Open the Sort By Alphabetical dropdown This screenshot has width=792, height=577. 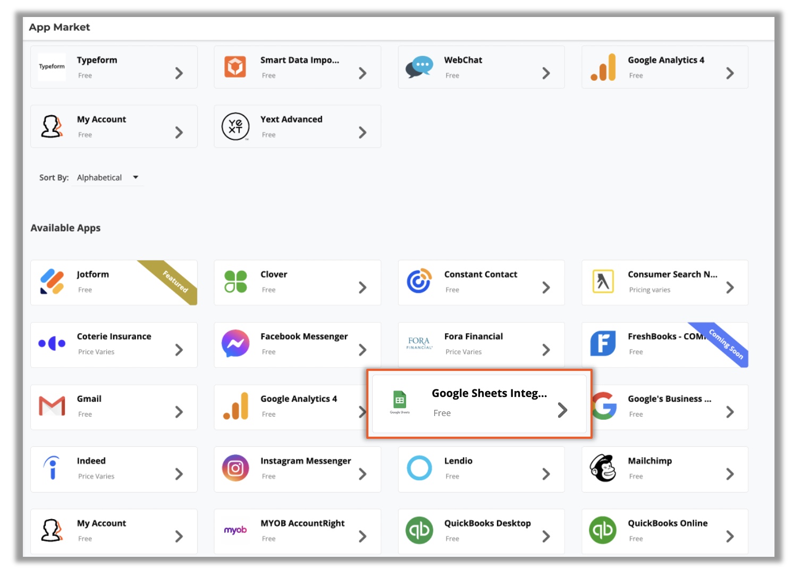click(107, 177)
